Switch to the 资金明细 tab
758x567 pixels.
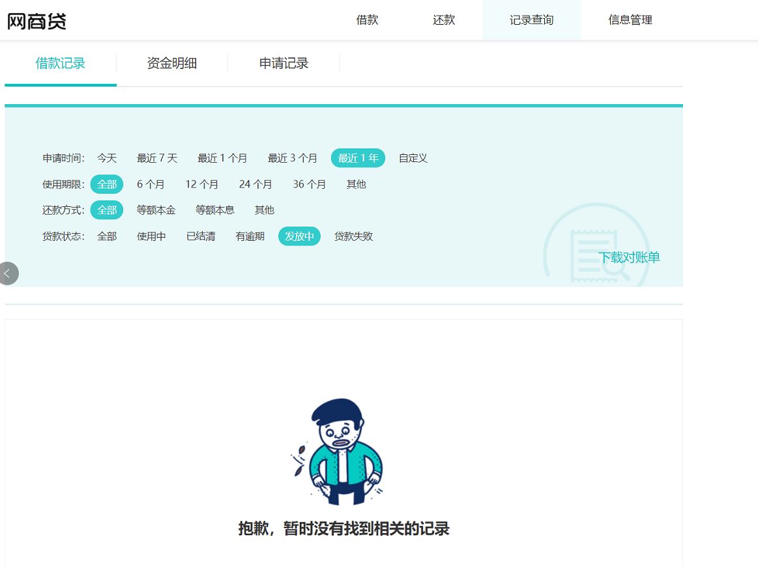(x=171, y=63)
